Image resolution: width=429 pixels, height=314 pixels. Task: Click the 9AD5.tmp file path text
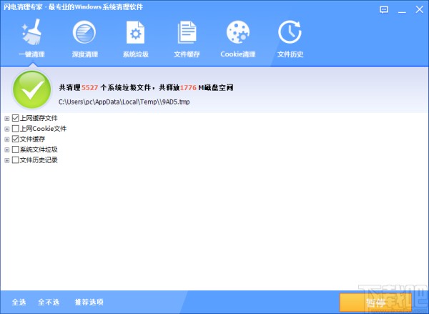coord(124,102)
